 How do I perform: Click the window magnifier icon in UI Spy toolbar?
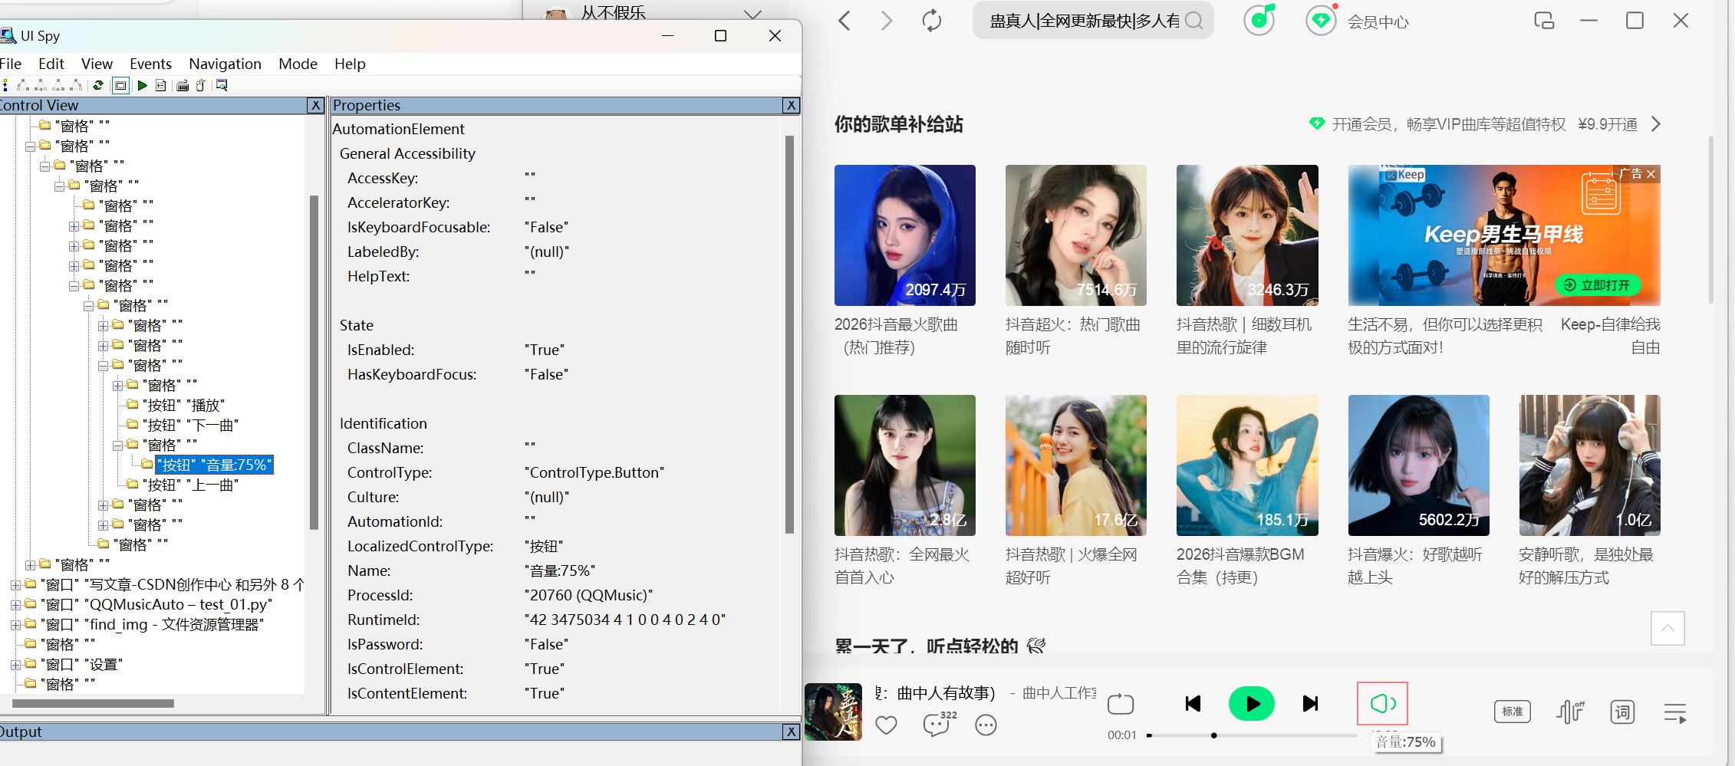[222, 85]
